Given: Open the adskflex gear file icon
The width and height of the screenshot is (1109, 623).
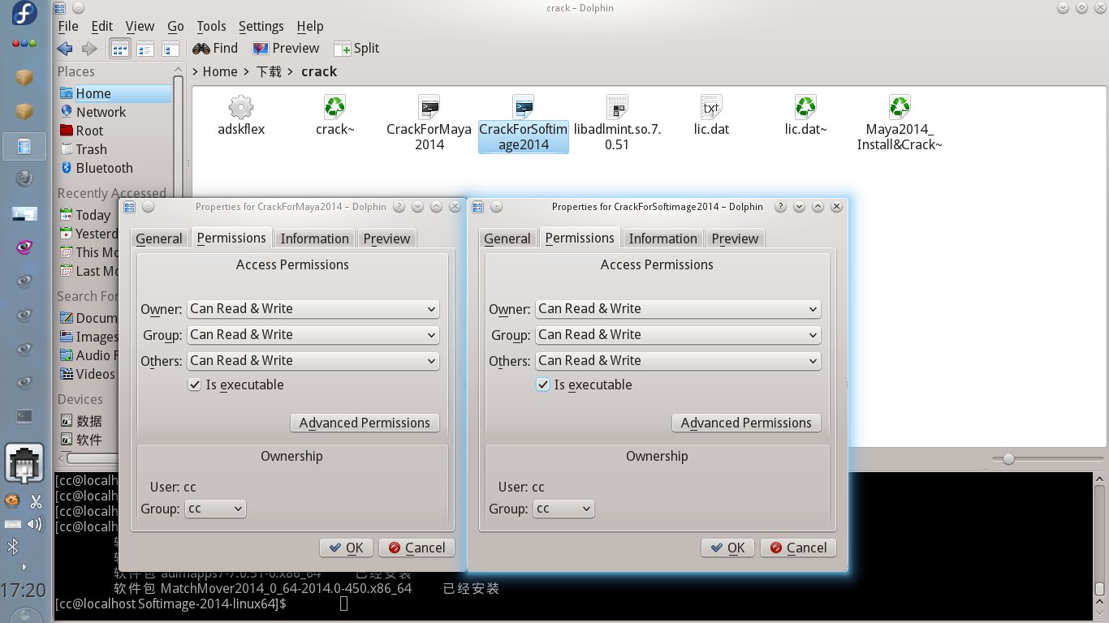Looking at the screenshot, I should (x=241, y=115).
